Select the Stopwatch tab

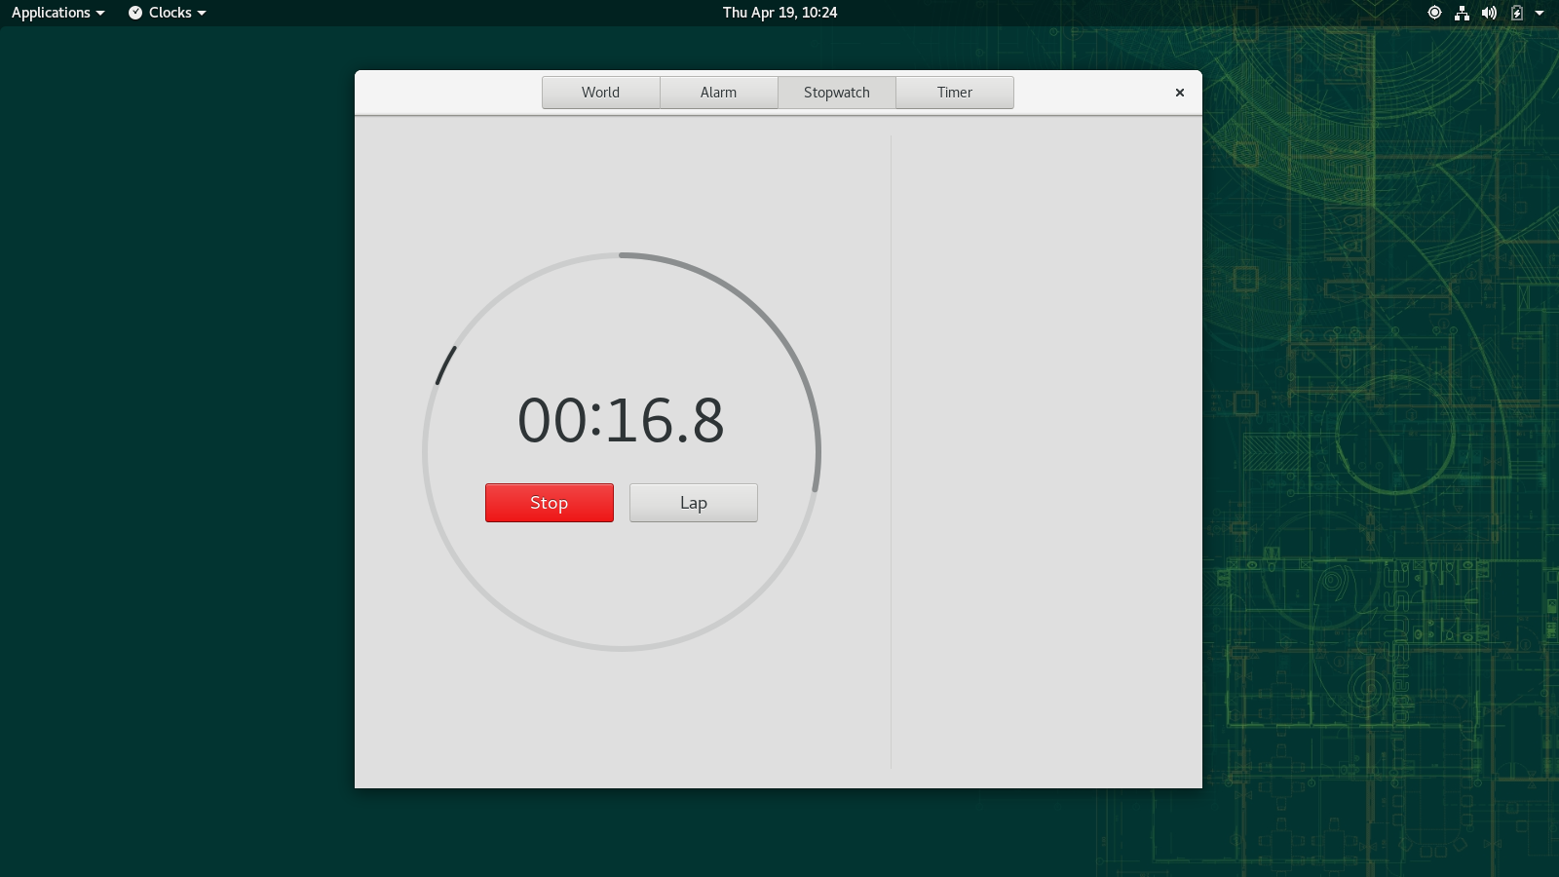tap(836, 93)
